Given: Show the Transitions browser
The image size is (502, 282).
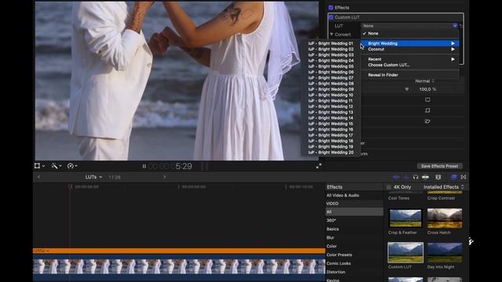Looking at the screenshot, I should pyautogui.click(x=464, y=177).
